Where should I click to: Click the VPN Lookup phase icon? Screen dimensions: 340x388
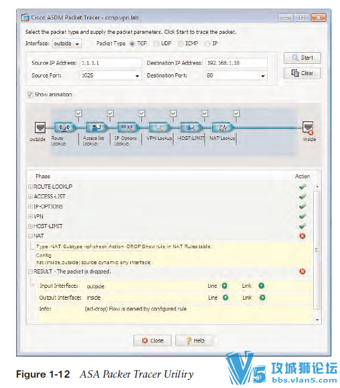[x=159, y=128]
